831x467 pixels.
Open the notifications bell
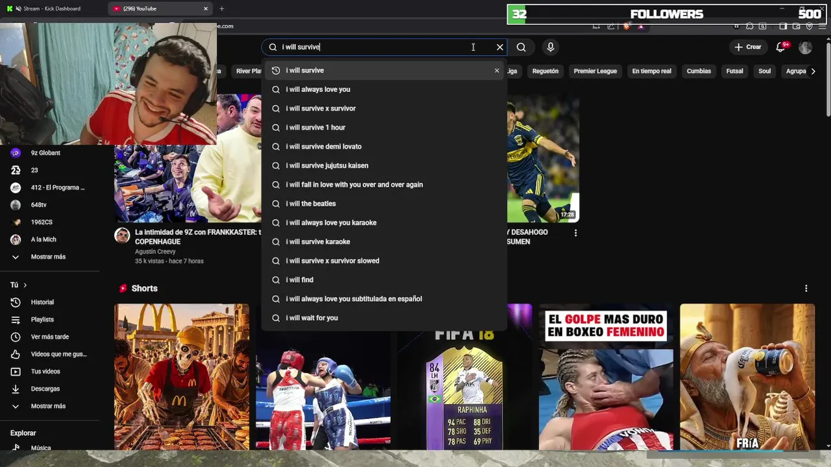click(x=781, y=47)
